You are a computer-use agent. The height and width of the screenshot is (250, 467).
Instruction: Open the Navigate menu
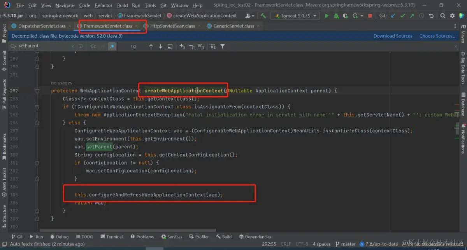[65, 5]
